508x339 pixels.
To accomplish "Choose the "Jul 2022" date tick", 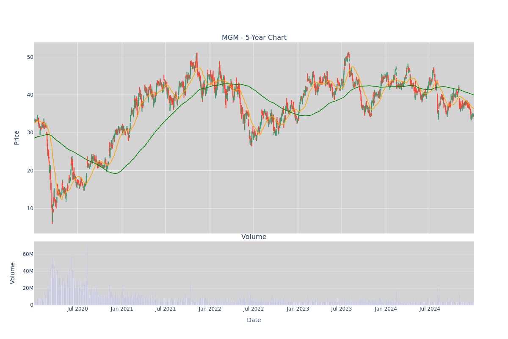I will tap(254, 309).
